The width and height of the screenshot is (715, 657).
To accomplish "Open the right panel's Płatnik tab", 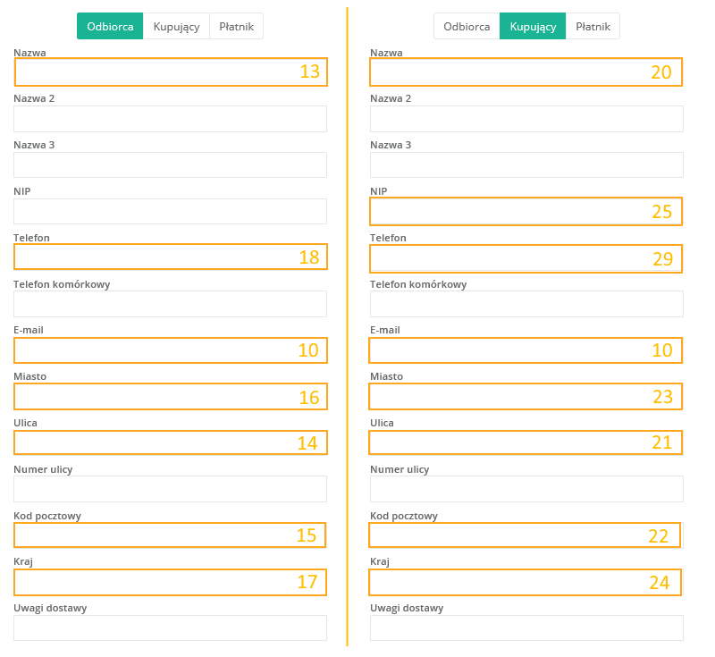I will tap(593, 27).
